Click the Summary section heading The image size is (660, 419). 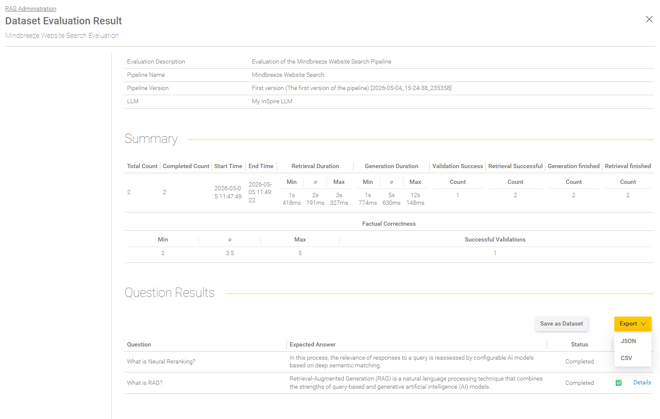point(151,139)
